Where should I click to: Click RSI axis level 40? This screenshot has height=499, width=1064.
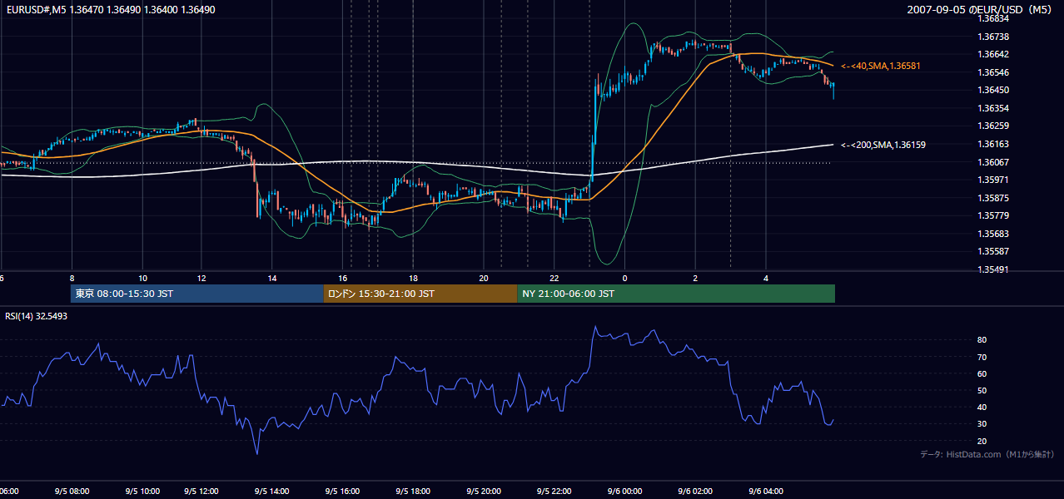point(982,408)
